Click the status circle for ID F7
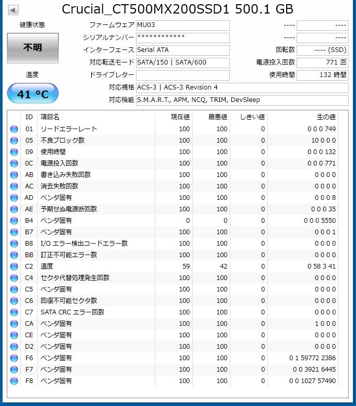The height and width of the screenshot is (406, 356). (x=14, y=370)
